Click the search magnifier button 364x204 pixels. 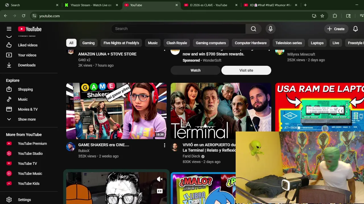pyautogui.click(x=253, y=29)
